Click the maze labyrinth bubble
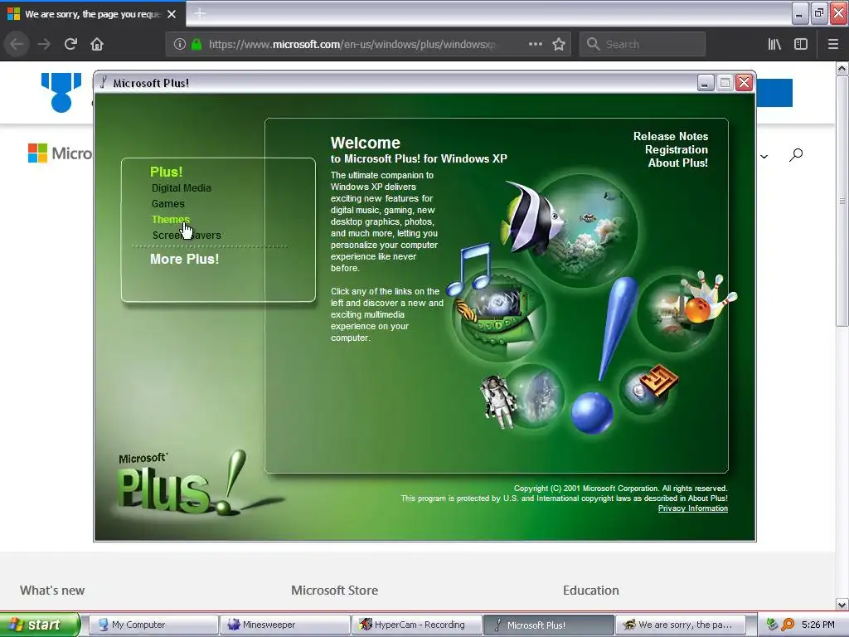Screen dimensions: 849x637 coord(644,390)
